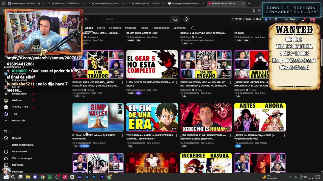
Task: Switch to the Shorts channel tab
Action: (x=101, y=28)
